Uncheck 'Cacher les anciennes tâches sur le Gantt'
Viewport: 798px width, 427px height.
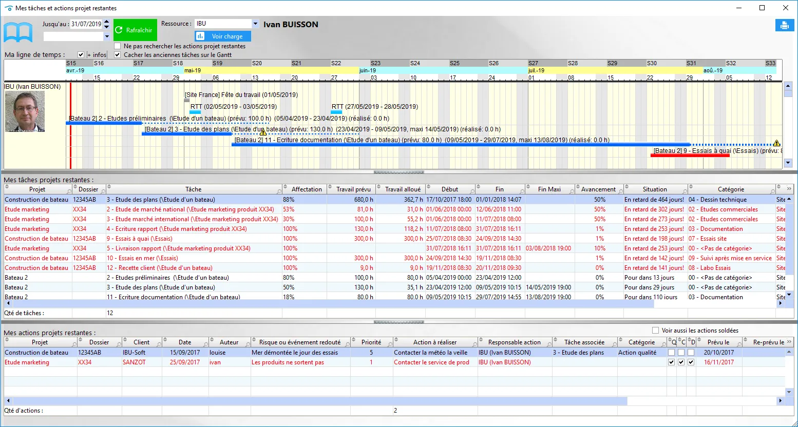click(x=118, y=54)
